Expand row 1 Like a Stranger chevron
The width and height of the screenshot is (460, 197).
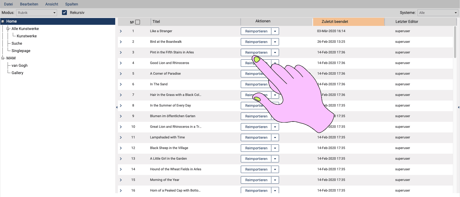tap(121, 31)
